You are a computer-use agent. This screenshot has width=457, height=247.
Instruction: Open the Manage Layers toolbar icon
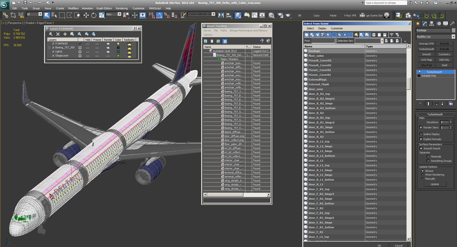238,15
